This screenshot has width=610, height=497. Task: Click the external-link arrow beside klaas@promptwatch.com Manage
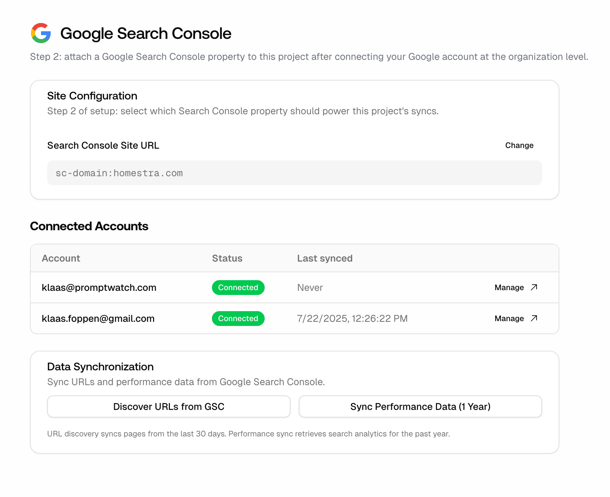click(x=533, y=287)
